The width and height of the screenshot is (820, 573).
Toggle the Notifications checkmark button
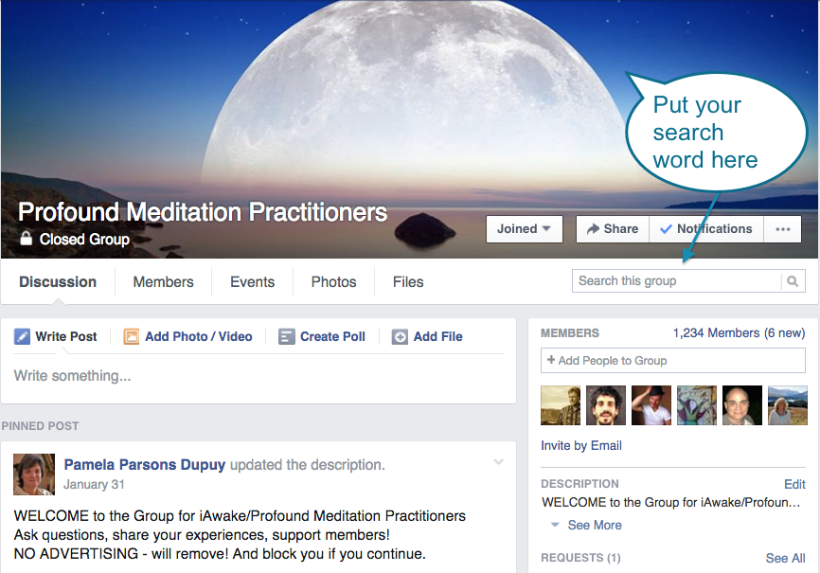706,229
